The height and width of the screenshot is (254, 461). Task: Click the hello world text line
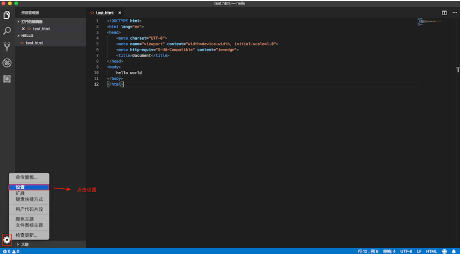129,72
